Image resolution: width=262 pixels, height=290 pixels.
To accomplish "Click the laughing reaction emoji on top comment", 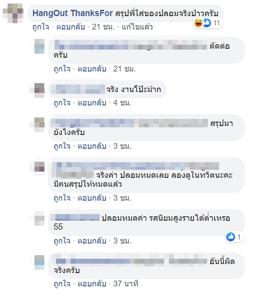I will tap(198, 23).
